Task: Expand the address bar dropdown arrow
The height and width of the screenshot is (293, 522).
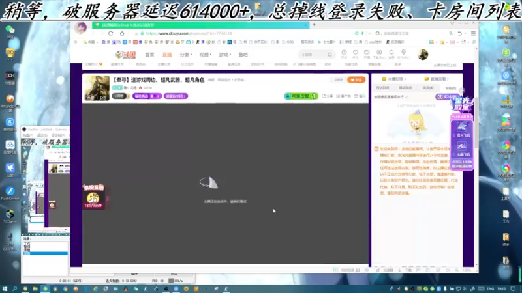Action: coord(369,33)
